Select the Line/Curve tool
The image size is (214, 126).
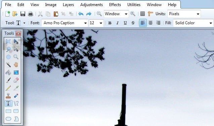(x=16, y=103)
